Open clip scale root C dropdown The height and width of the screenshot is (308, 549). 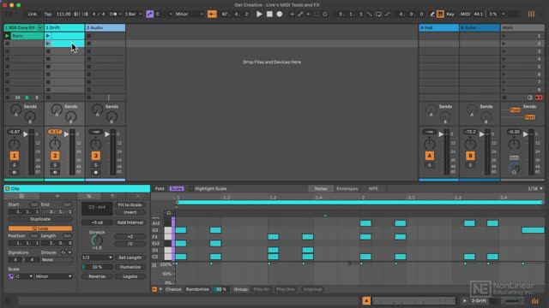24,276
